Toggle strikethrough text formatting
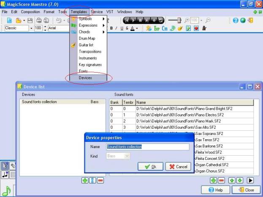 click(x=127, y=28)
